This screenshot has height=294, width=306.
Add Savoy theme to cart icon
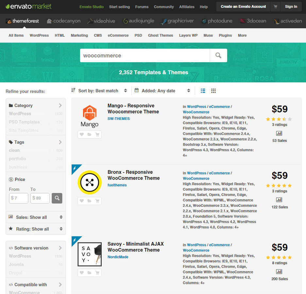click(97, 272)
